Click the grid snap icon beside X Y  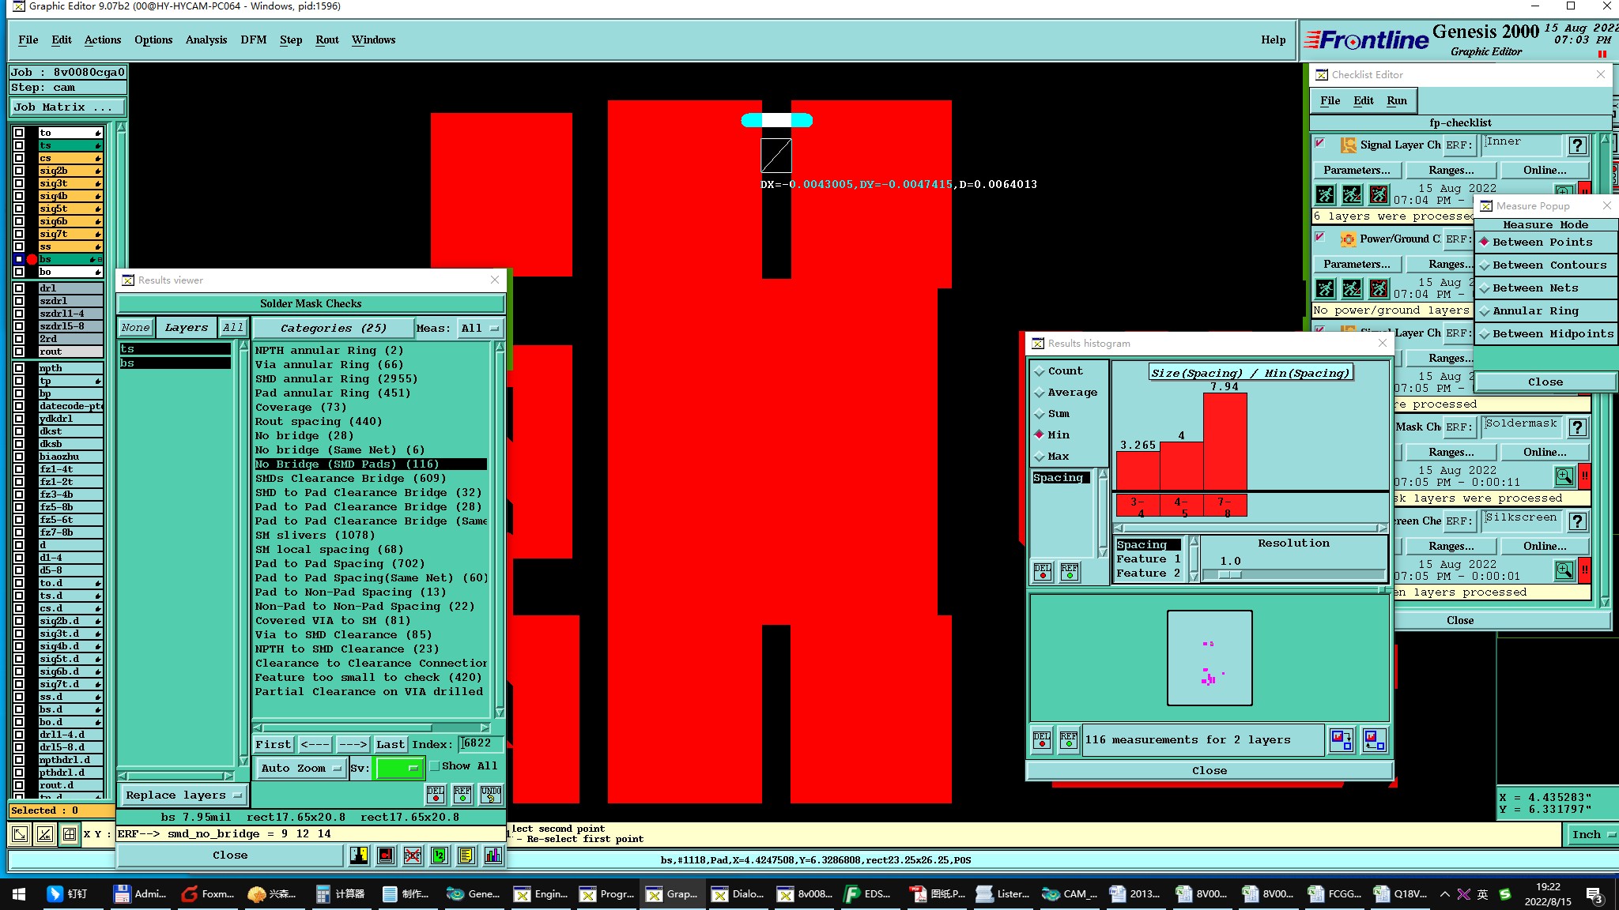(x=70, y=833)
